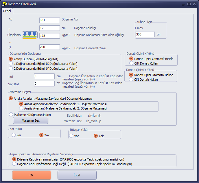This screenshot has width=199, height=183.
Task: Click the Döşeme Yön Opsiyonu group title
Action: point(25,54)
